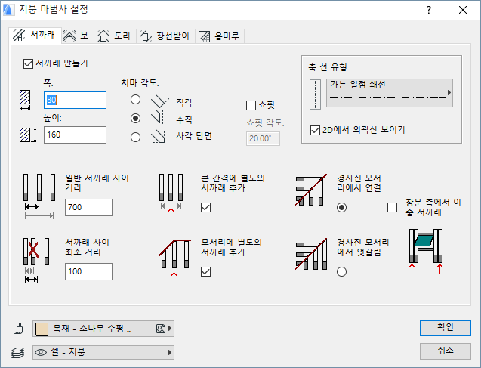Open the 목재 - 소나무 수평 material dropdown
This screenshot has height=368, width=481.
tap(103, 329)
